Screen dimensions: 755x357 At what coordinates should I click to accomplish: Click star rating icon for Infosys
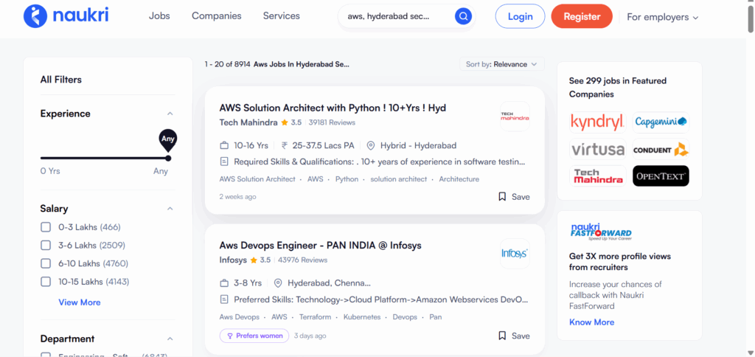254,260
